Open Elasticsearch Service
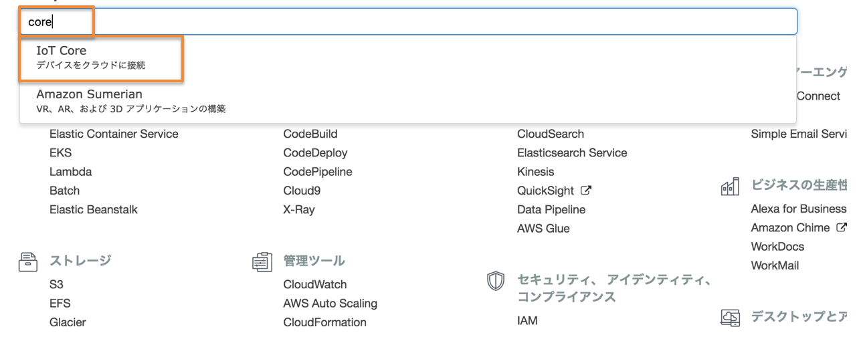Screen dimensions: 861x341 click(572, 153)
